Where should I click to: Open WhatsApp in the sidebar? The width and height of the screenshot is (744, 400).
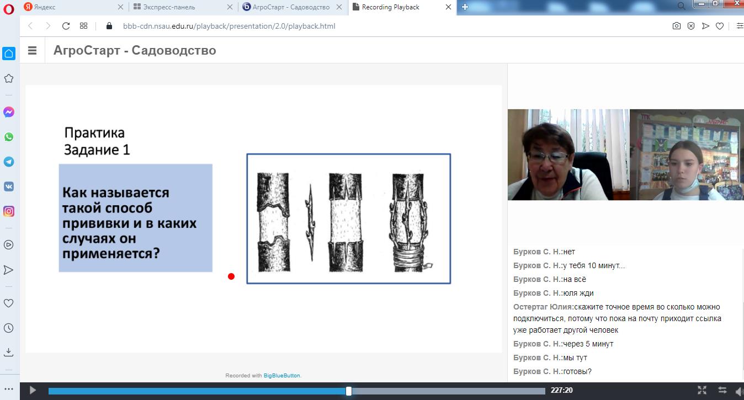click(9, 137)
